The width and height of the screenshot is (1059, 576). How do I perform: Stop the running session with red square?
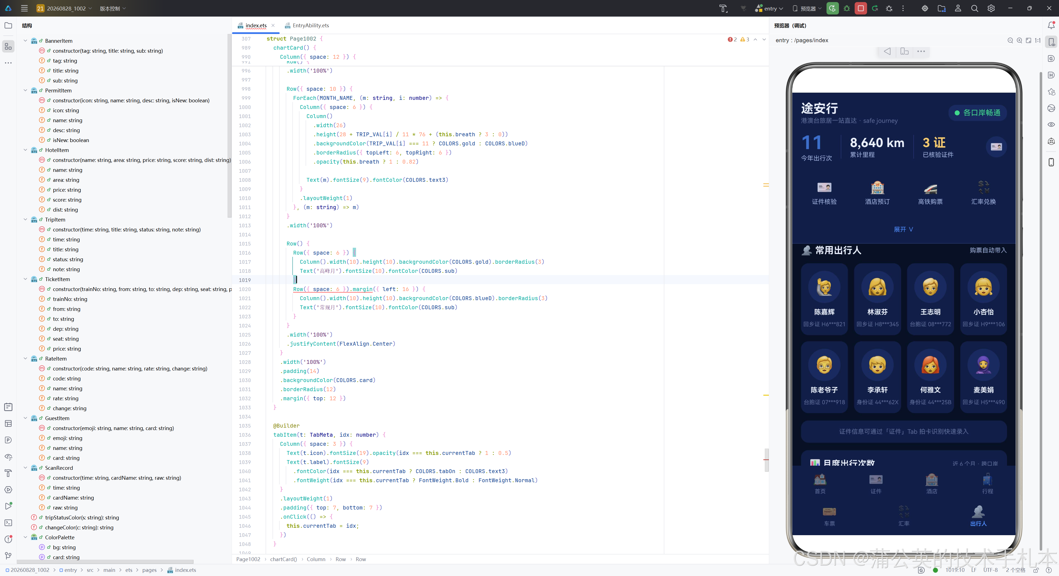coord(860,8)
